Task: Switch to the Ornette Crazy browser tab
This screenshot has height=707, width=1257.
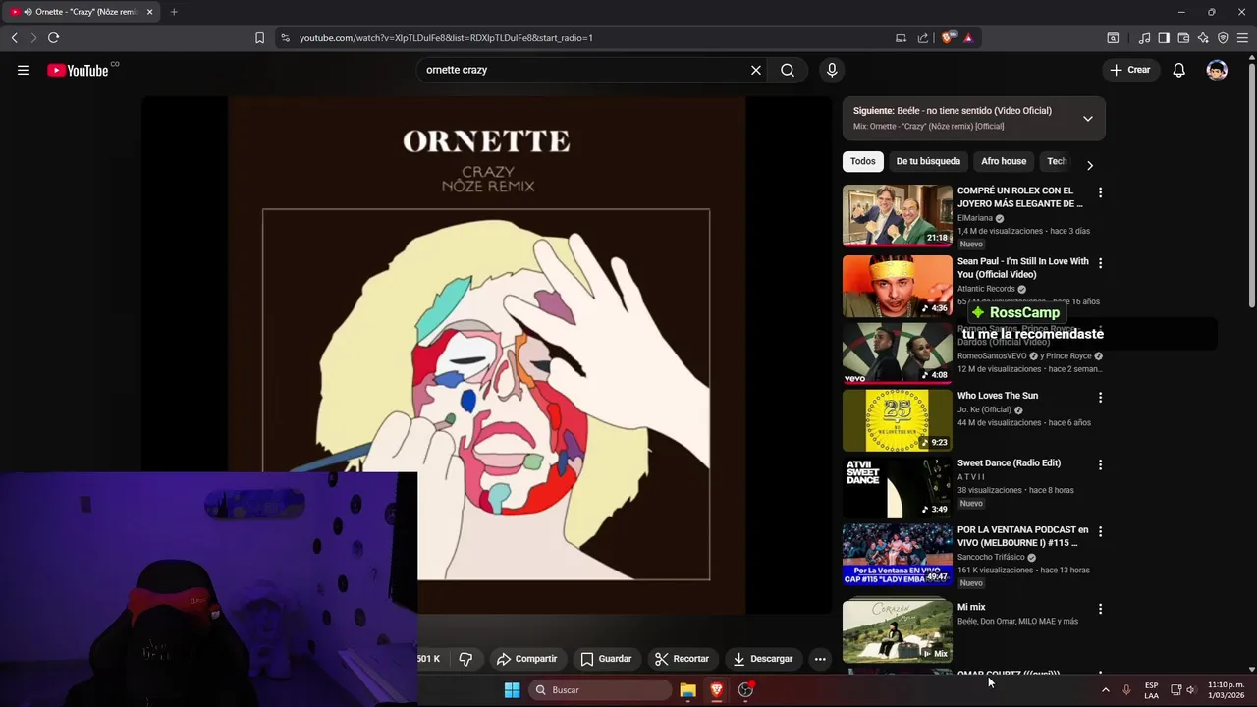Action: (x=81, y=12)
